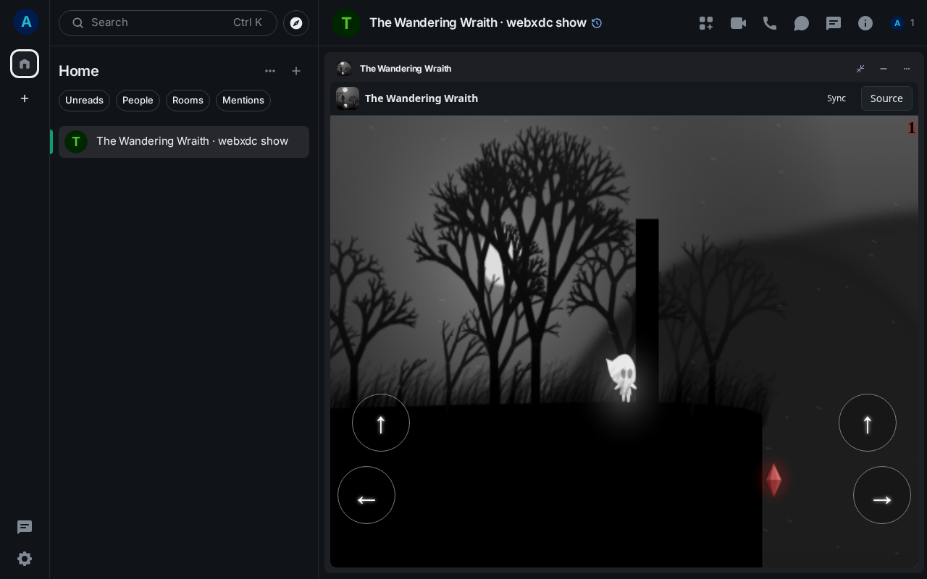
Task: Click the red crystal gem in game
Action: pos(774,480)
